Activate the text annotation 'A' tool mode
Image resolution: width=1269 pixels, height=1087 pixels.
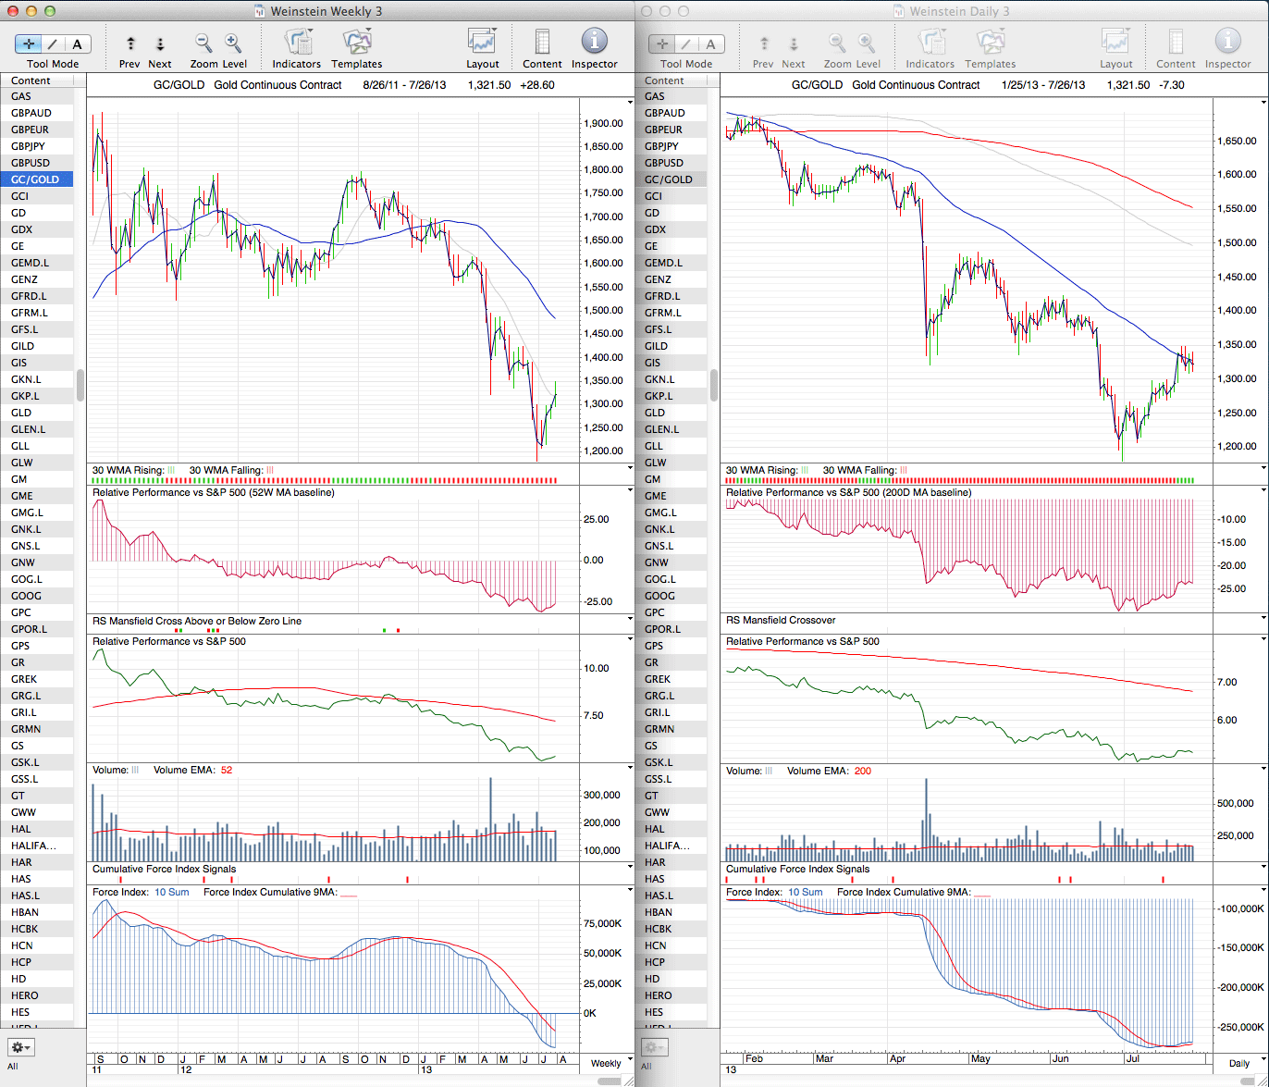click(x=77, y=44)
